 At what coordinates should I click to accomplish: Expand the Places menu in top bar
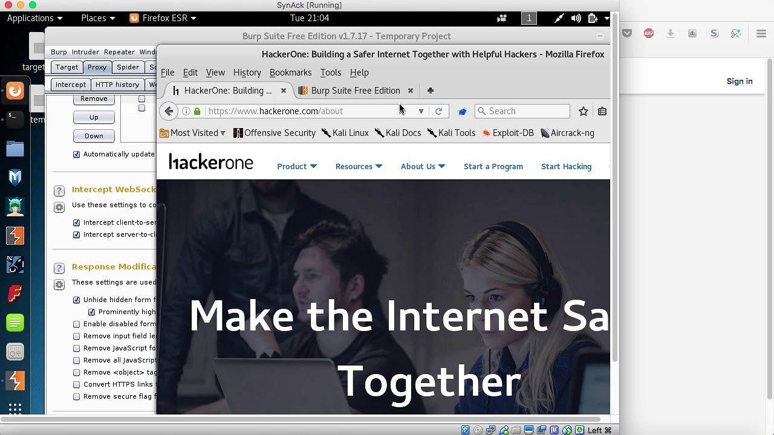98,18
